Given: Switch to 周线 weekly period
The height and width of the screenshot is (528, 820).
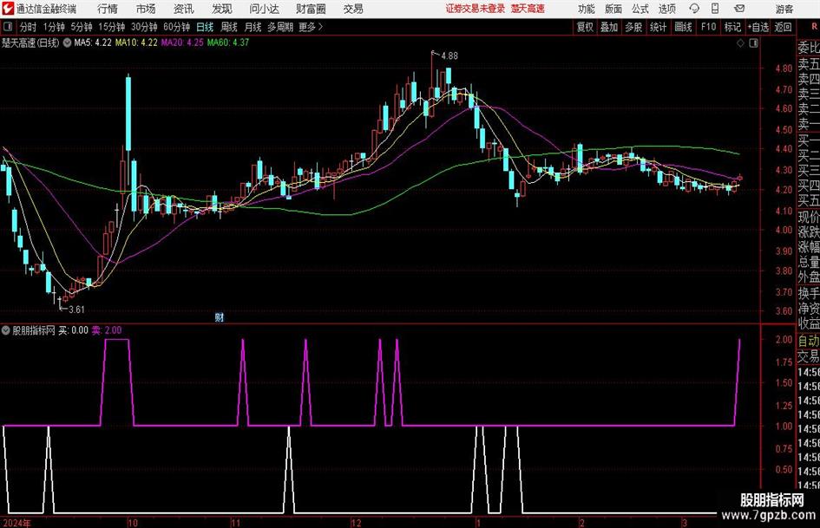Looking at the screenshot, I should coord(229,27).
